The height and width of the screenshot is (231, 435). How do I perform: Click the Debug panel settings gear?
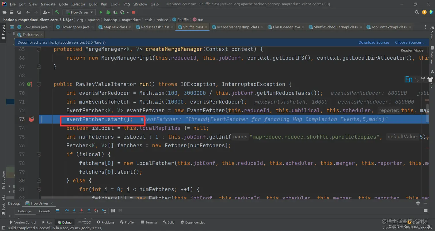coord(418,203)
